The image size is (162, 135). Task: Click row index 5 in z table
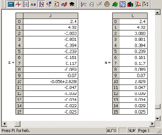[19, 51]
